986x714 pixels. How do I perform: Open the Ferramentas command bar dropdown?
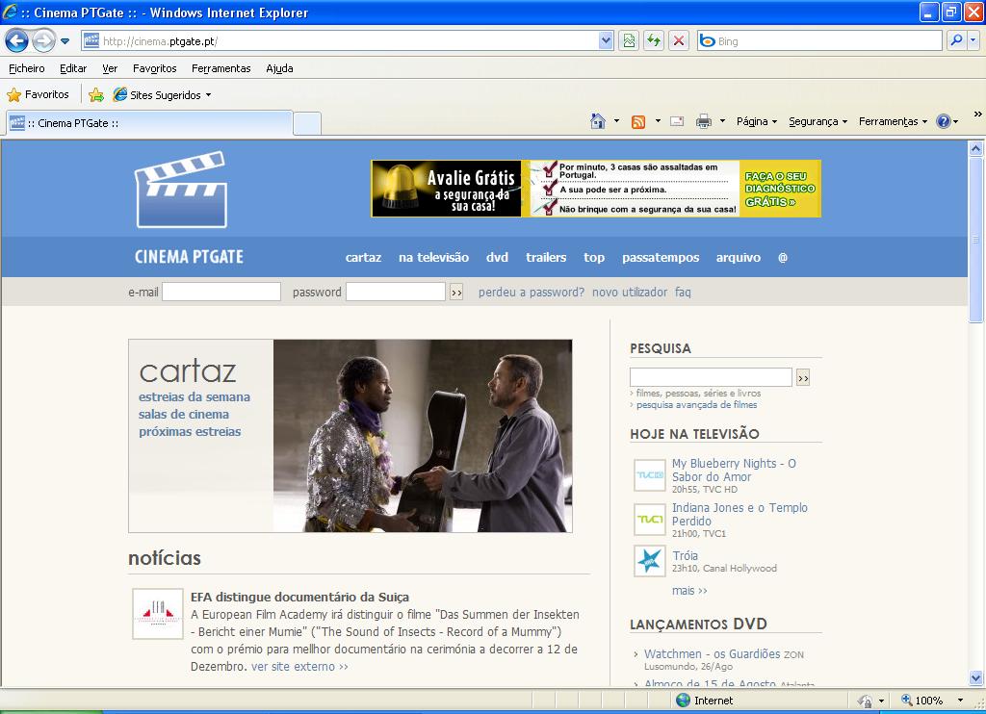893,121
